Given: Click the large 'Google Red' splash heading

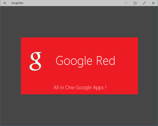Looking at the screenshot, I should tap(85, 61).
